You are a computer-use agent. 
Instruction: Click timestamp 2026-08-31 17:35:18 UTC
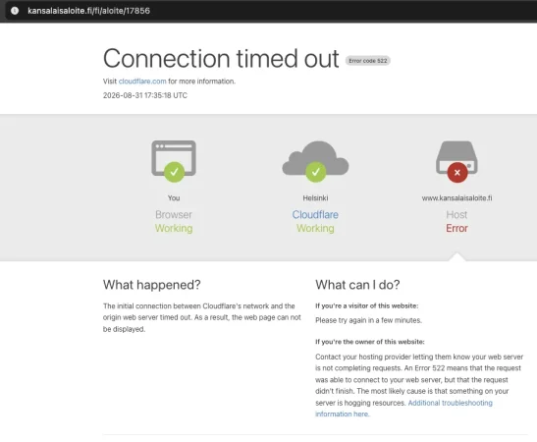pyautogui.click(x=145, y=95)
